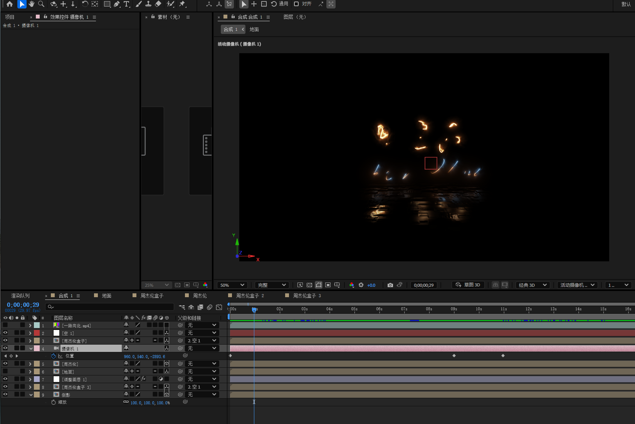Viewport: 635px width, 424px height.
Task: Toggle the 对齐 snapping checkbox
Action: 296,4
